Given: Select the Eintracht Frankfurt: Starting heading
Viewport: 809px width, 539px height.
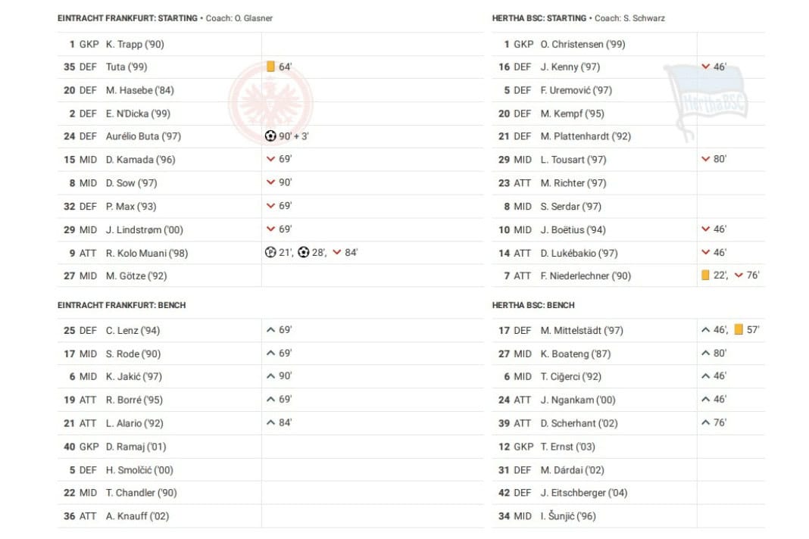Looking at the screenshot, I should (127, 18).
